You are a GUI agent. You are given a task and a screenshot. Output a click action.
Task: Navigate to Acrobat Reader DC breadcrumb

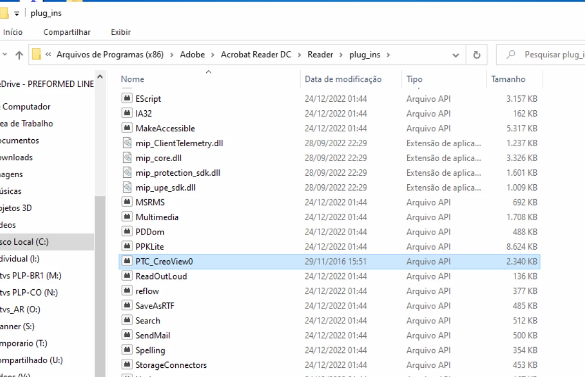coord(256,55)
